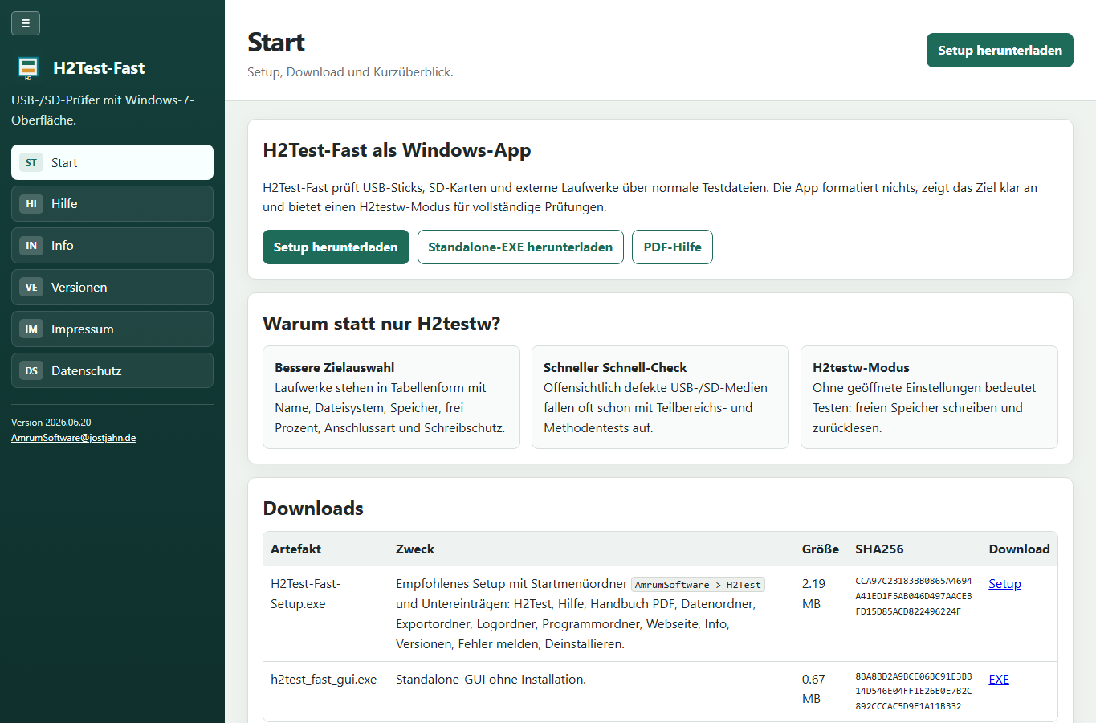Open the Versionen page
The width and height of the screenshot is (1096, 723).
(112, 288)
